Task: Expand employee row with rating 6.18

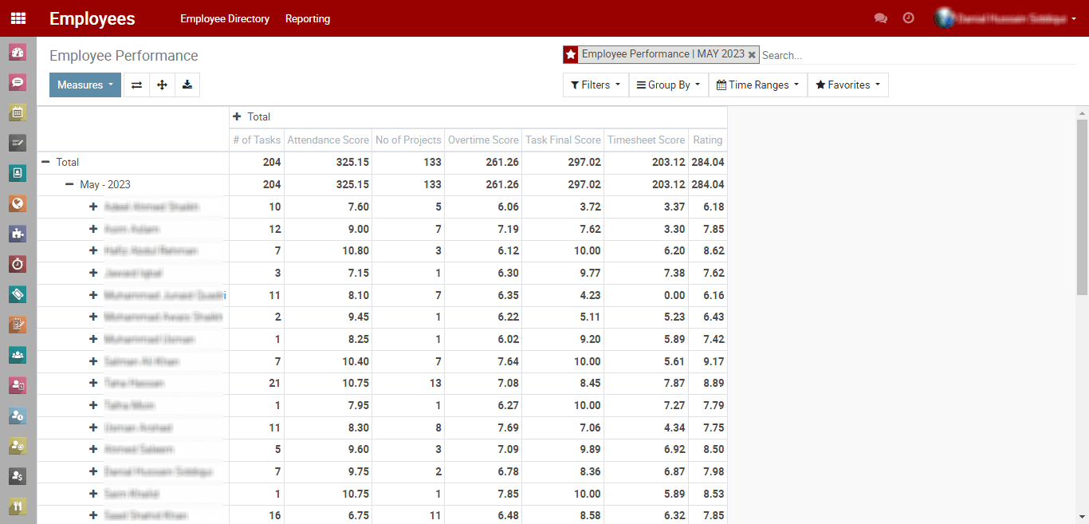Action: 93,207
